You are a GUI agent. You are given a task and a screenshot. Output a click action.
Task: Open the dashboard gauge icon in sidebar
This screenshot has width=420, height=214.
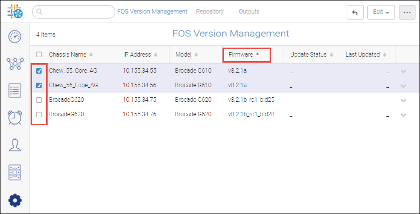15,37
